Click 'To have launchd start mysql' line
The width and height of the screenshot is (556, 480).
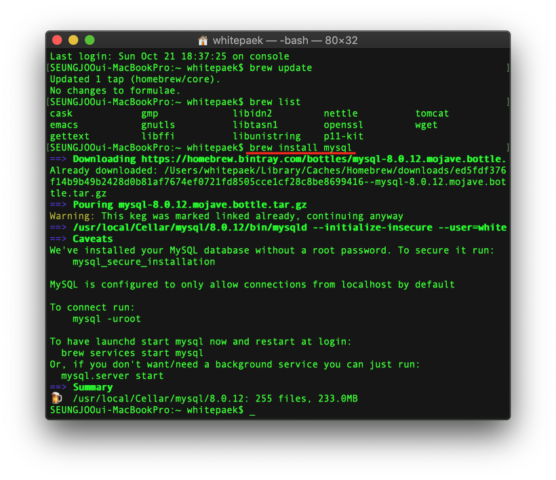[201, 342]
